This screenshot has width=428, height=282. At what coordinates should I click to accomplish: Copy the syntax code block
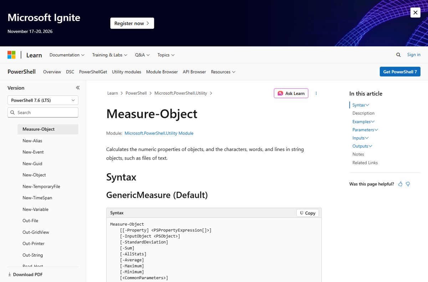(307, 213)
